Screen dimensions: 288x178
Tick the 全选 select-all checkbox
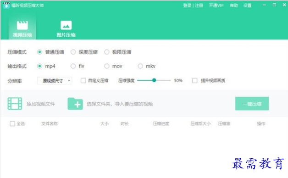(12, 123)
